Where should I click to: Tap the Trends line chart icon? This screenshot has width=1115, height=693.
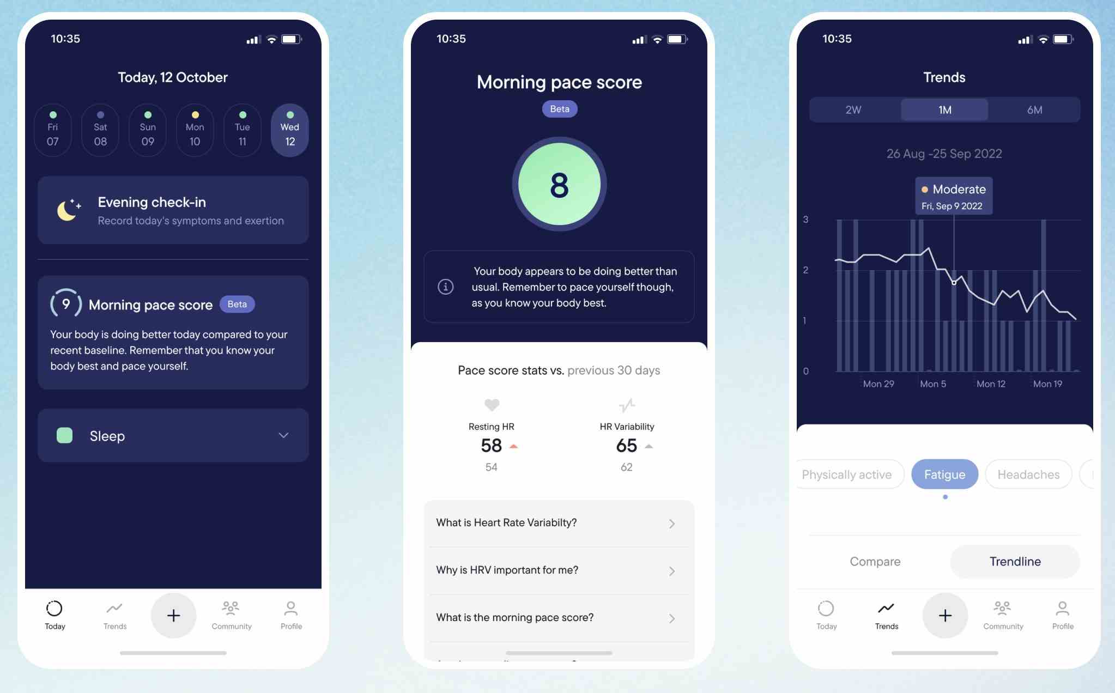(x=887, y=609)
